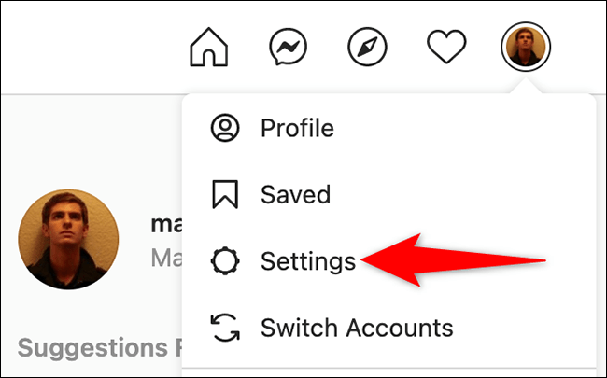The width and height of the screenshot is (607, 378).
Task: Open the Explore compass icon
Action: point(367,47)
